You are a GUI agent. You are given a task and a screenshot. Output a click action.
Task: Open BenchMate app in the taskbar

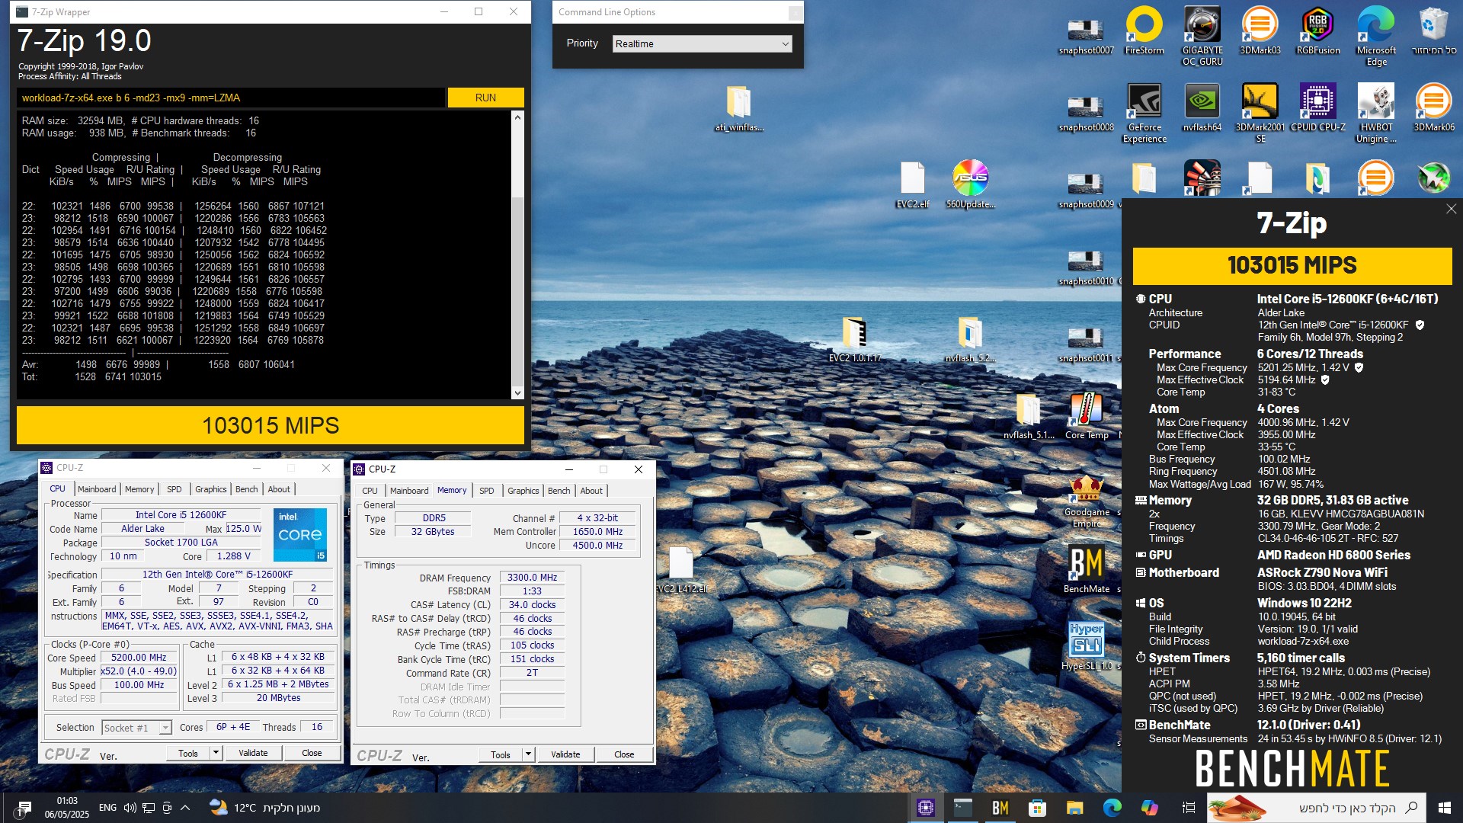[1000, 807]
